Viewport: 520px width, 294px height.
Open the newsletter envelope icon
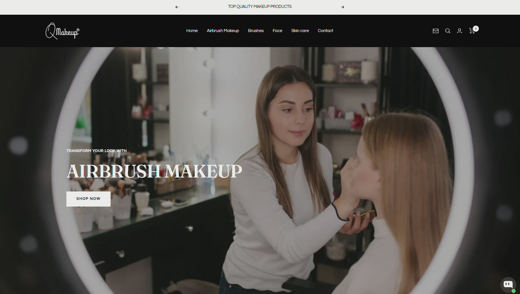tap(435, 31)
